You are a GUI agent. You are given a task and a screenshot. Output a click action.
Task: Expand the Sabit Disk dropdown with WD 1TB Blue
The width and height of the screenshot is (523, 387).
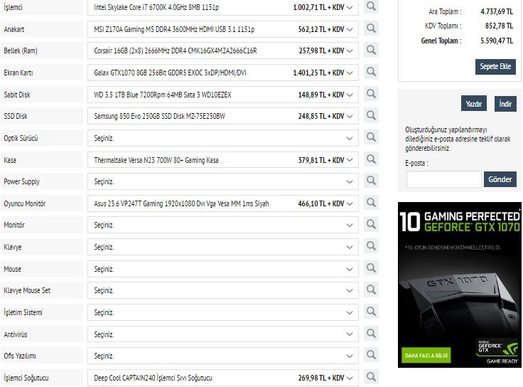(x=223, y=95)
